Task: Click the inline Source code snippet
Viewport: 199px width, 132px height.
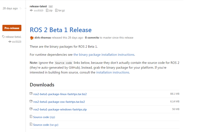Action: 63,63
